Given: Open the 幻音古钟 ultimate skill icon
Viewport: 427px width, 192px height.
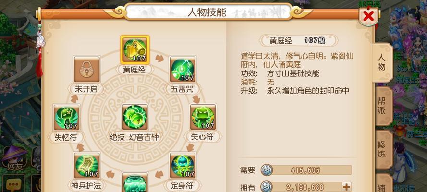Looking at the screenshot, I should click(x=135, y=117).
